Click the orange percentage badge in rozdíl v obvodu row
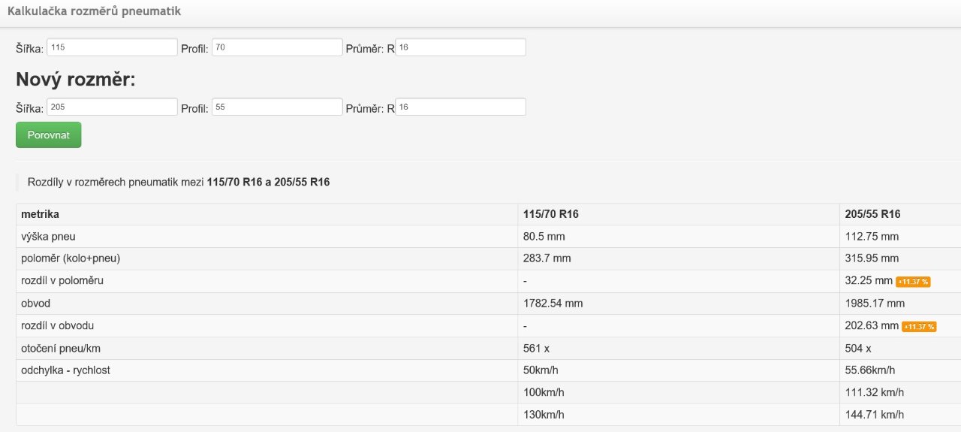 point(919,327)
